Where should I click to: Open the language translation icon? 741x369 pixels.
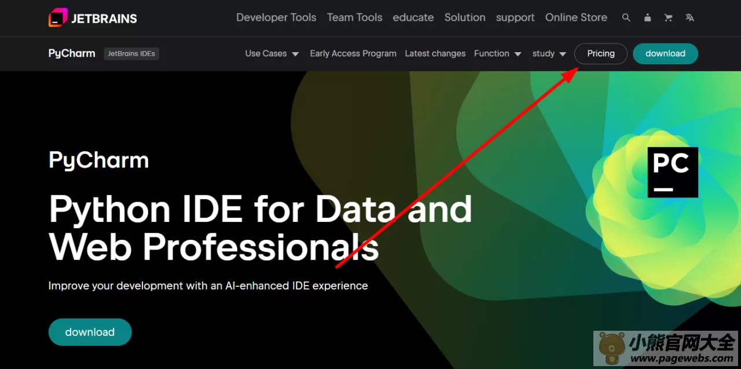[x=689, y=18]
